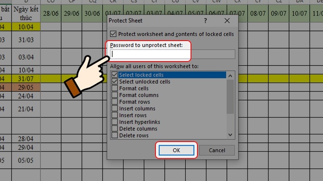Select the 03/04 end date cell
323x181 pixels.
point(26,57)
